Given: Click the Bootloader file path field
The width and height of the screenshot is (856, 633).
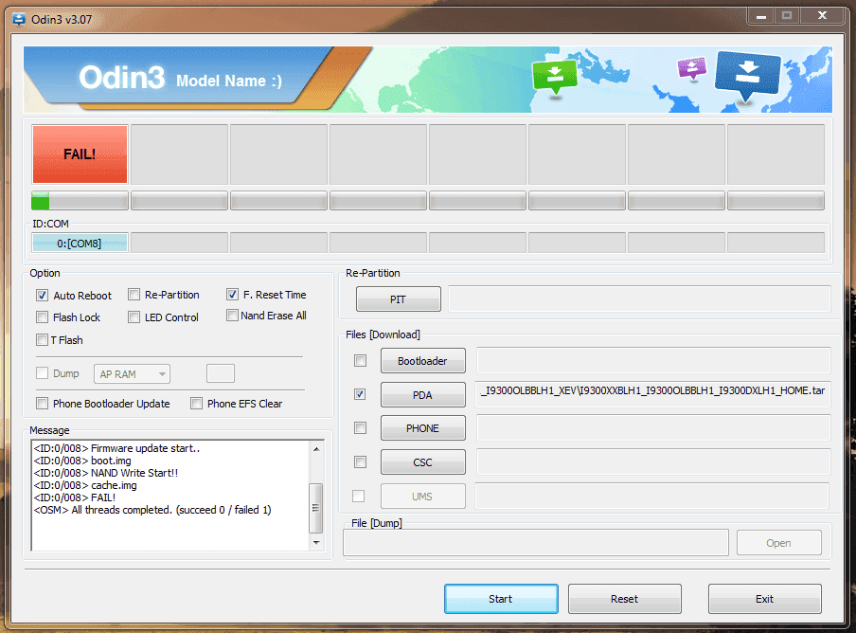Looking at the screenshot, I should tap(653, 360).
